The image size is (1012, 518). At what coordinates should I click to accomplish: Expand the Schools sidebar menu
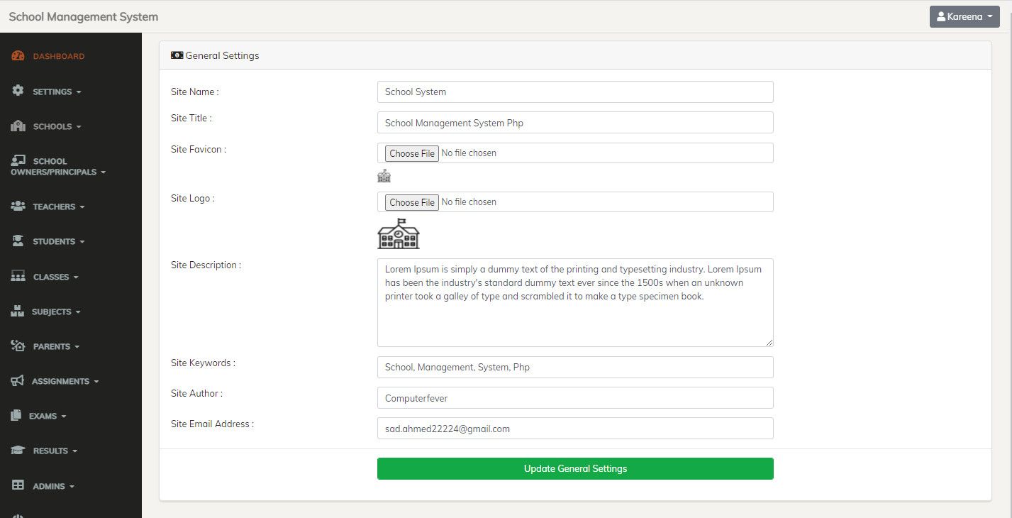tap(57, 126)
